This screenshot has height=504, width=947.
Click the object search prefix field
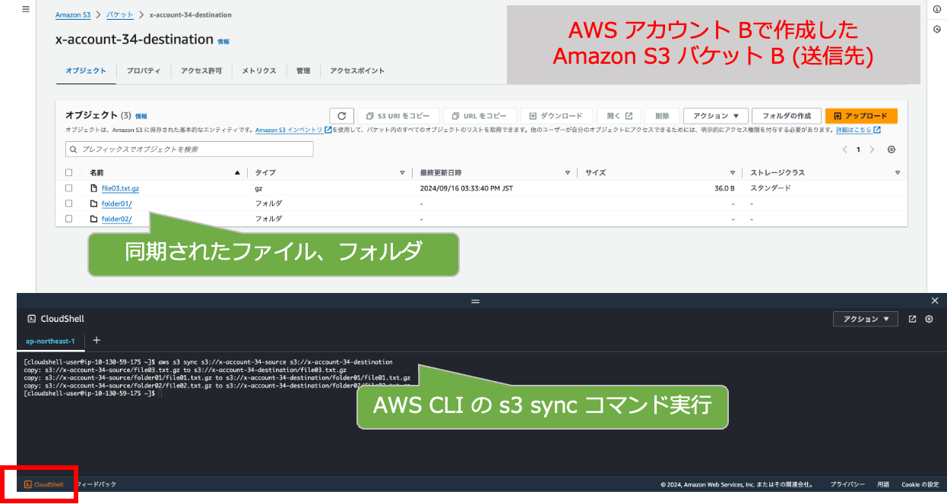190,149
